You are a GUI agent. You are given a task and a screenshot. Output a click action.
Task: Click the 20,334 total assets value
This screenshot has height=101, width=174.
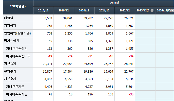coord(47,64)
